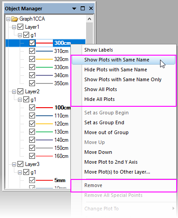The height and width of the screenshot is (218, 178).
Task: Click the tree scrollbar up arrow
Action: (90, 19)
